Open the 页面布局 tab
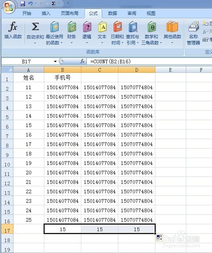 (x=69, y=13)
